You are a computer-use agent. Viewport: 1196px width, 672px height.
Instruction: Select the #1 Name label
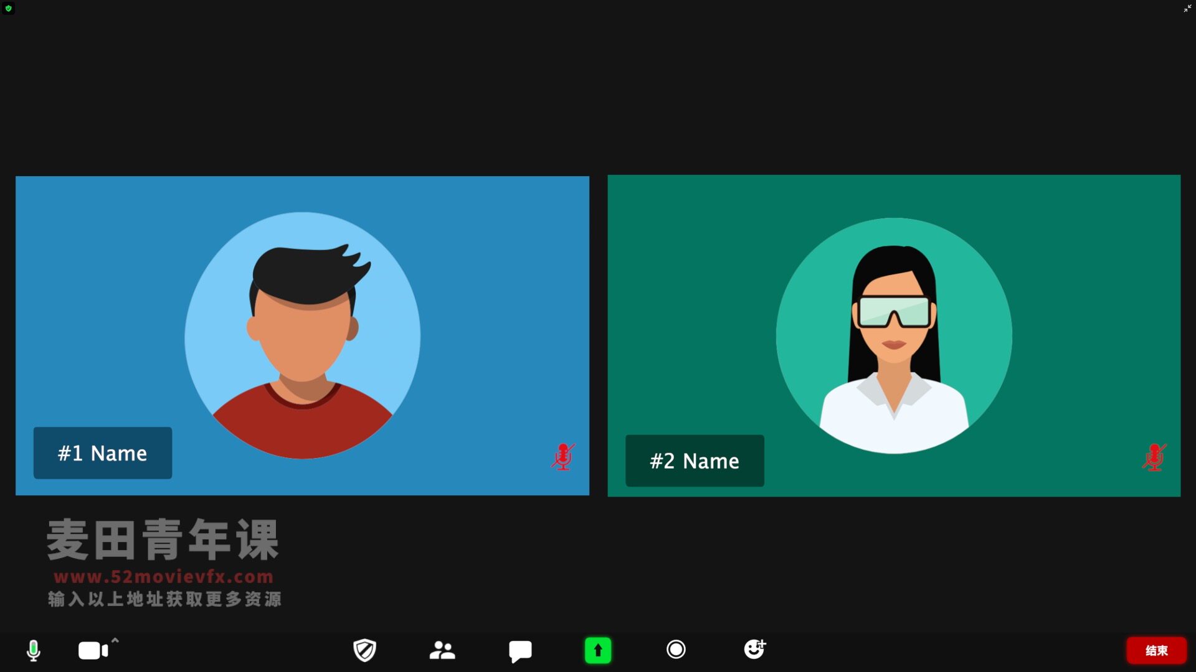(x=103, y=453)
